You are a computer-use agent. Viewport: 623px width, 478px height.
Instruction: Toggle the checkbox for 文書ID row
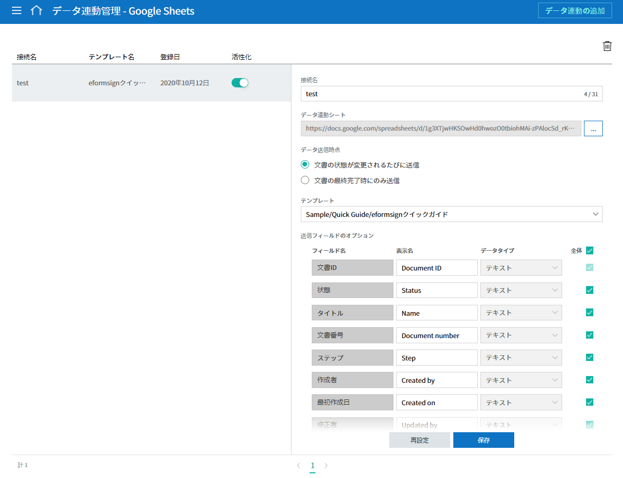pyautogui.click(x=590, y=267)
